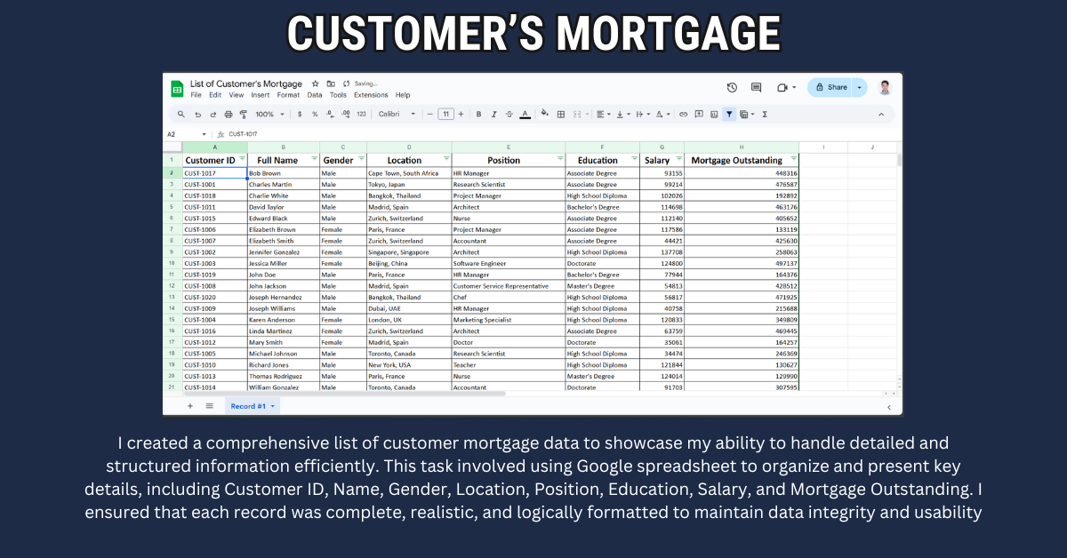Open text wrapping dropdown
The width and height of the screenshot is (1067, 558).
click(643, 114)
